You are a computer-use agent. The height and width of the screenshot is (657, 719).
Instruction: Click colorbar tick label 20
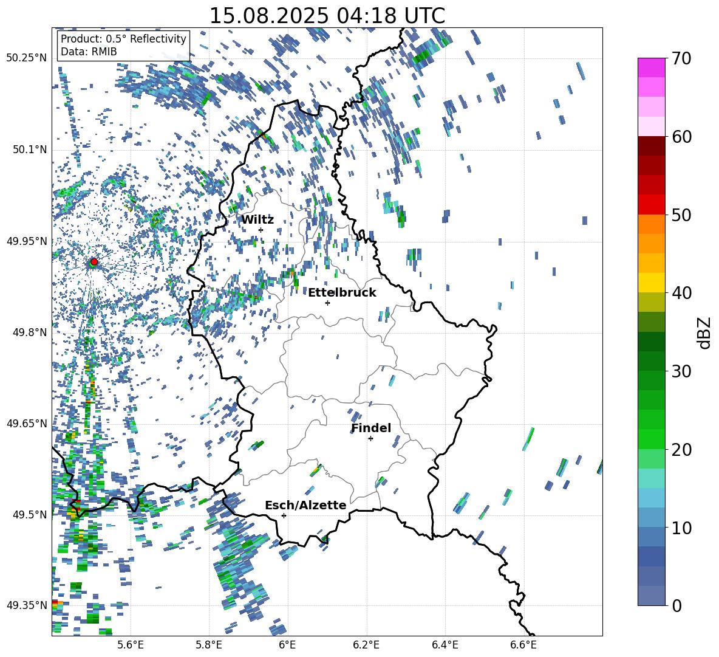tap(681, 450)
